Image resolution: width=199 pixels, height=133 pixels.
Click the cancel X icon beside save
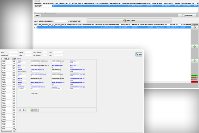(24, 110)
